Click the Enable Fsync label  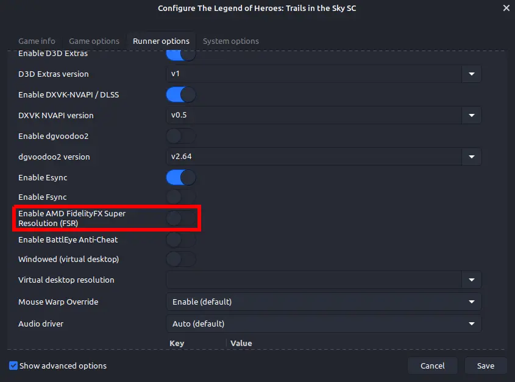43,197
